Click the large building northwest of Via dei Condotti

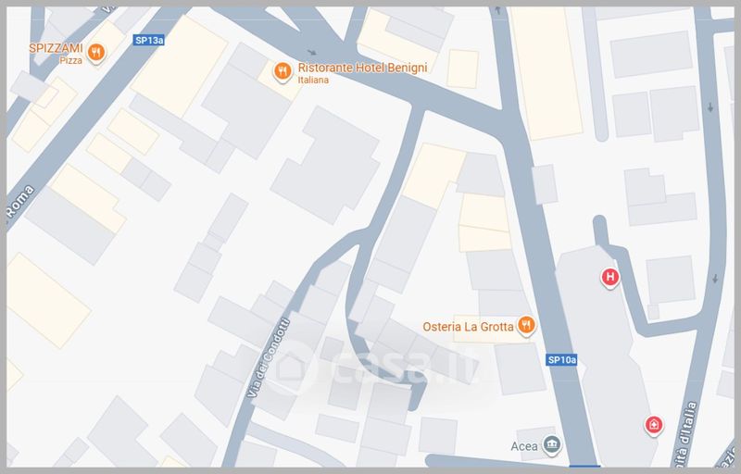(x=326, y=165)
